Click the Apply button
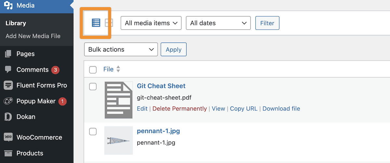Screen dimensions: 390x163 coord(174,49)
